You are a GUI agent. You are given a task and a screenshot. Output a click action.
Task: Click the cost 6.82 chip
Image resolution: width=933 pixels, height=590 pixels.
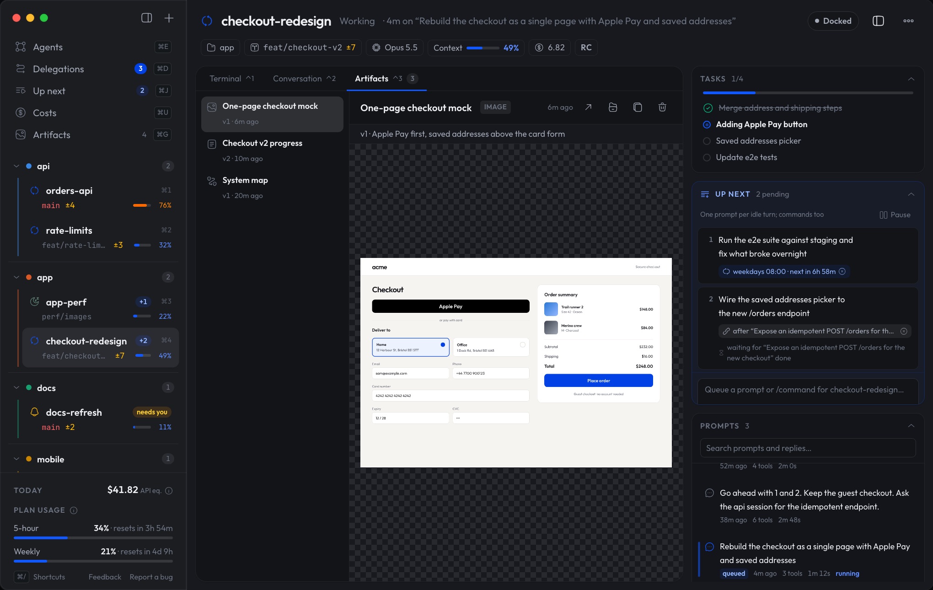[550, 48]
